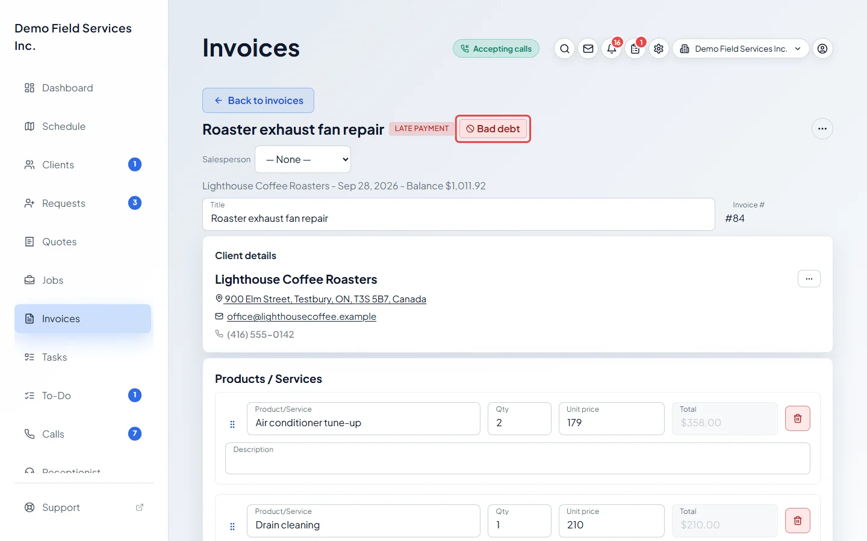This screenshot has width=867, height=541.
Task: Open Requests in sidebar
Action: [83, 203]
